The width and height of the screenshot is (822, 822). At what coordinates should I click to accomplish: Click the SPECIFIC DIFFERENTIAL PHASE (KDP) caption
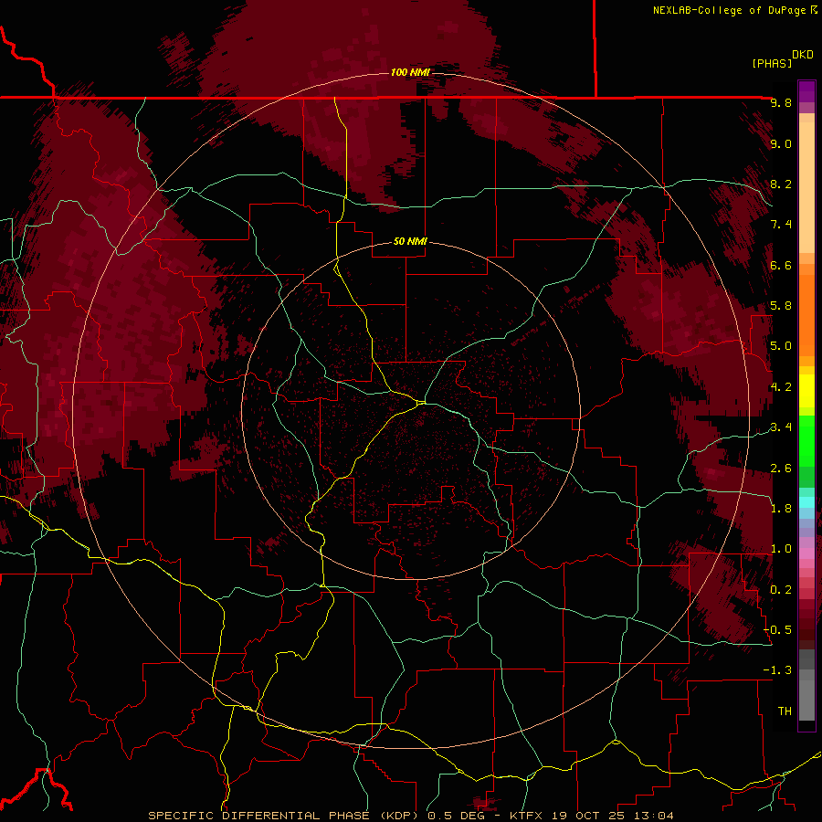[285, 816]
